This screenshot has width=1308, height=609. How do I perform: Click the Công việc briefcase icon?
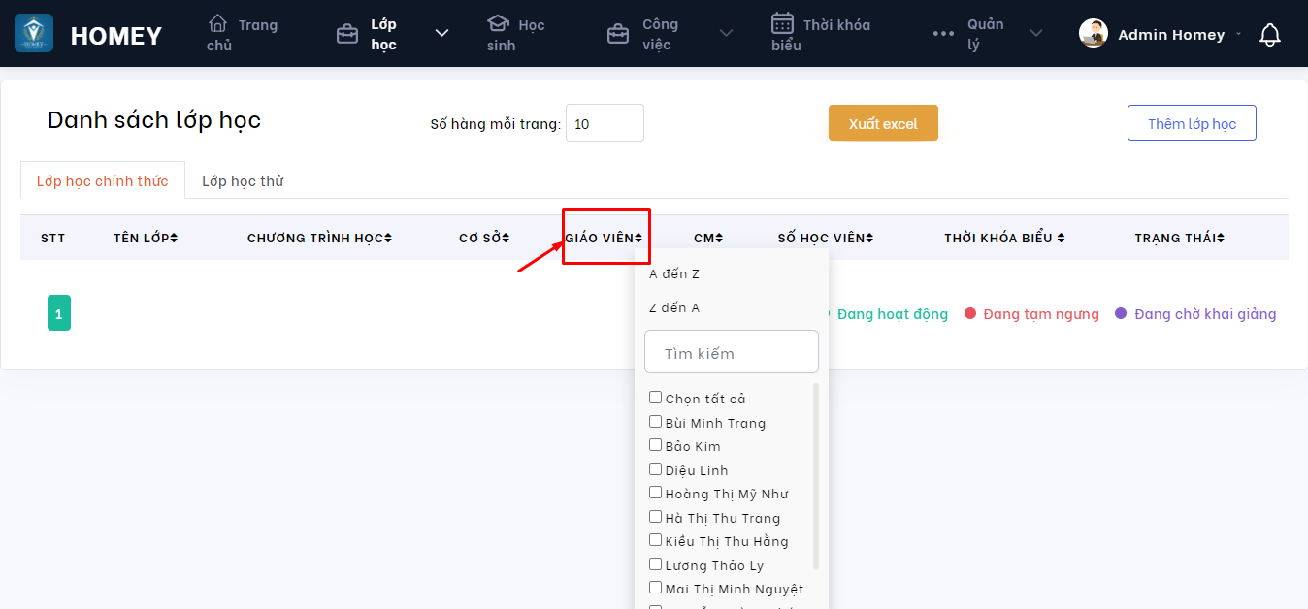(x=617, y=35)
